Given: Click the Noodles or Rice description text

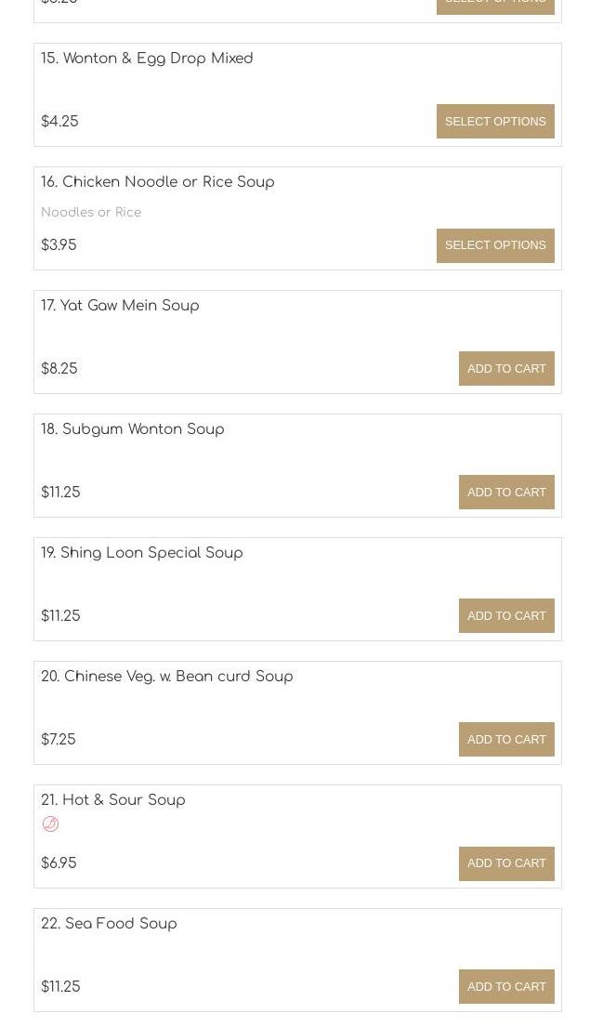Looking at the screenshot, I should tap(91, 212).
